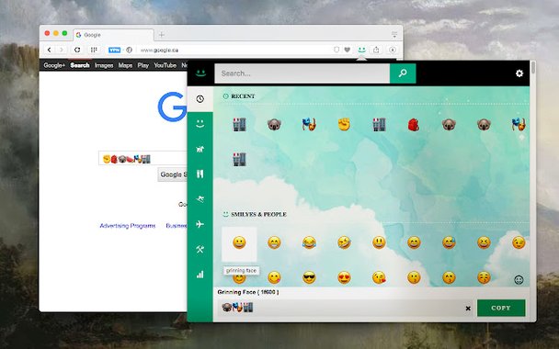Viewport: 559px width, 349px height.
Task: Pick the raised fist emoji in Recent
Action: coord(344,124)
